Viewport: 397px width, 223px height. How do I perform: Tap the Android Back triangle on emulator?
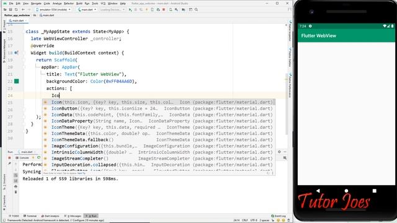(318, 191)
